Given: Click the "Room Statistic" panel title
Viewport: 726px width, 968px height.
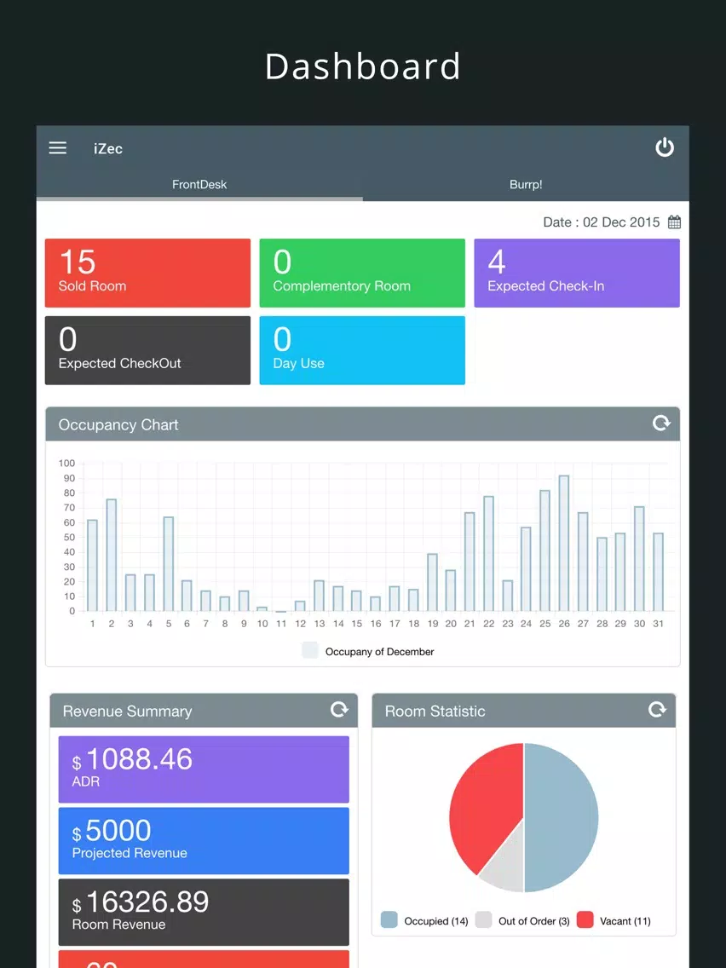Looking at the screenshot, I should [435, 712].
